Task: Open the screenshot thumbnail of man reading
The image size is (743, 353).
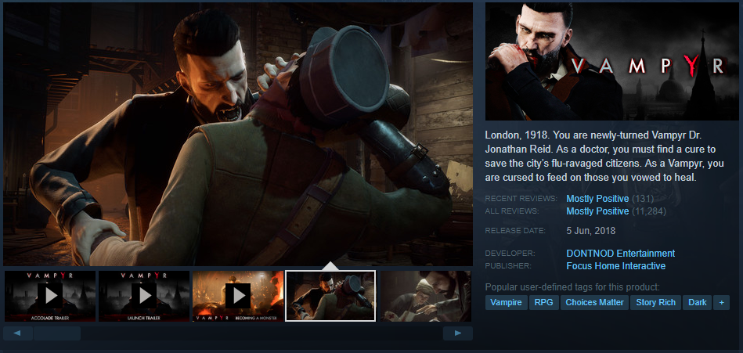Action: [x=425, y=296]
